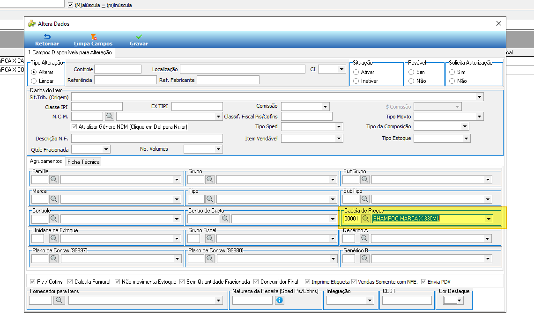
Task: Click the Grupo search magnifier
Action: click(x=210, y=179)
